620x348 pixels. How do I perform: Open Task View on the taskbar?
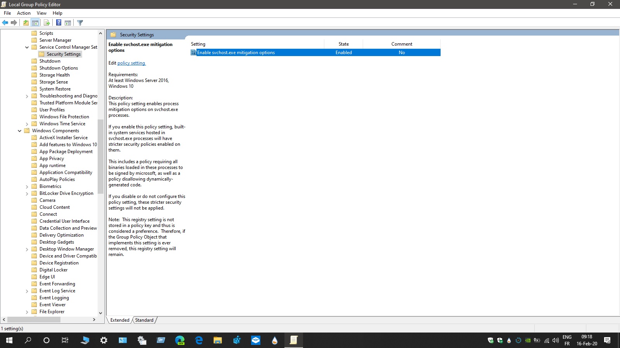tap(65, 340)
